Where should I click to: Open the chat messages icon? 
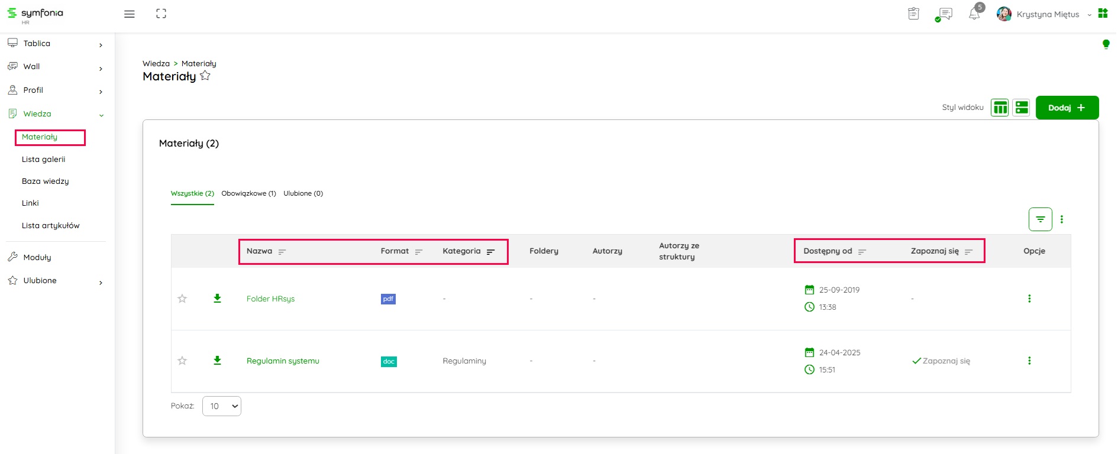(x=945, y=14)
